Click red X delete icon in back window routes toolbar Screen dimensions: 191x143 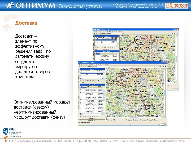point(95,47)
